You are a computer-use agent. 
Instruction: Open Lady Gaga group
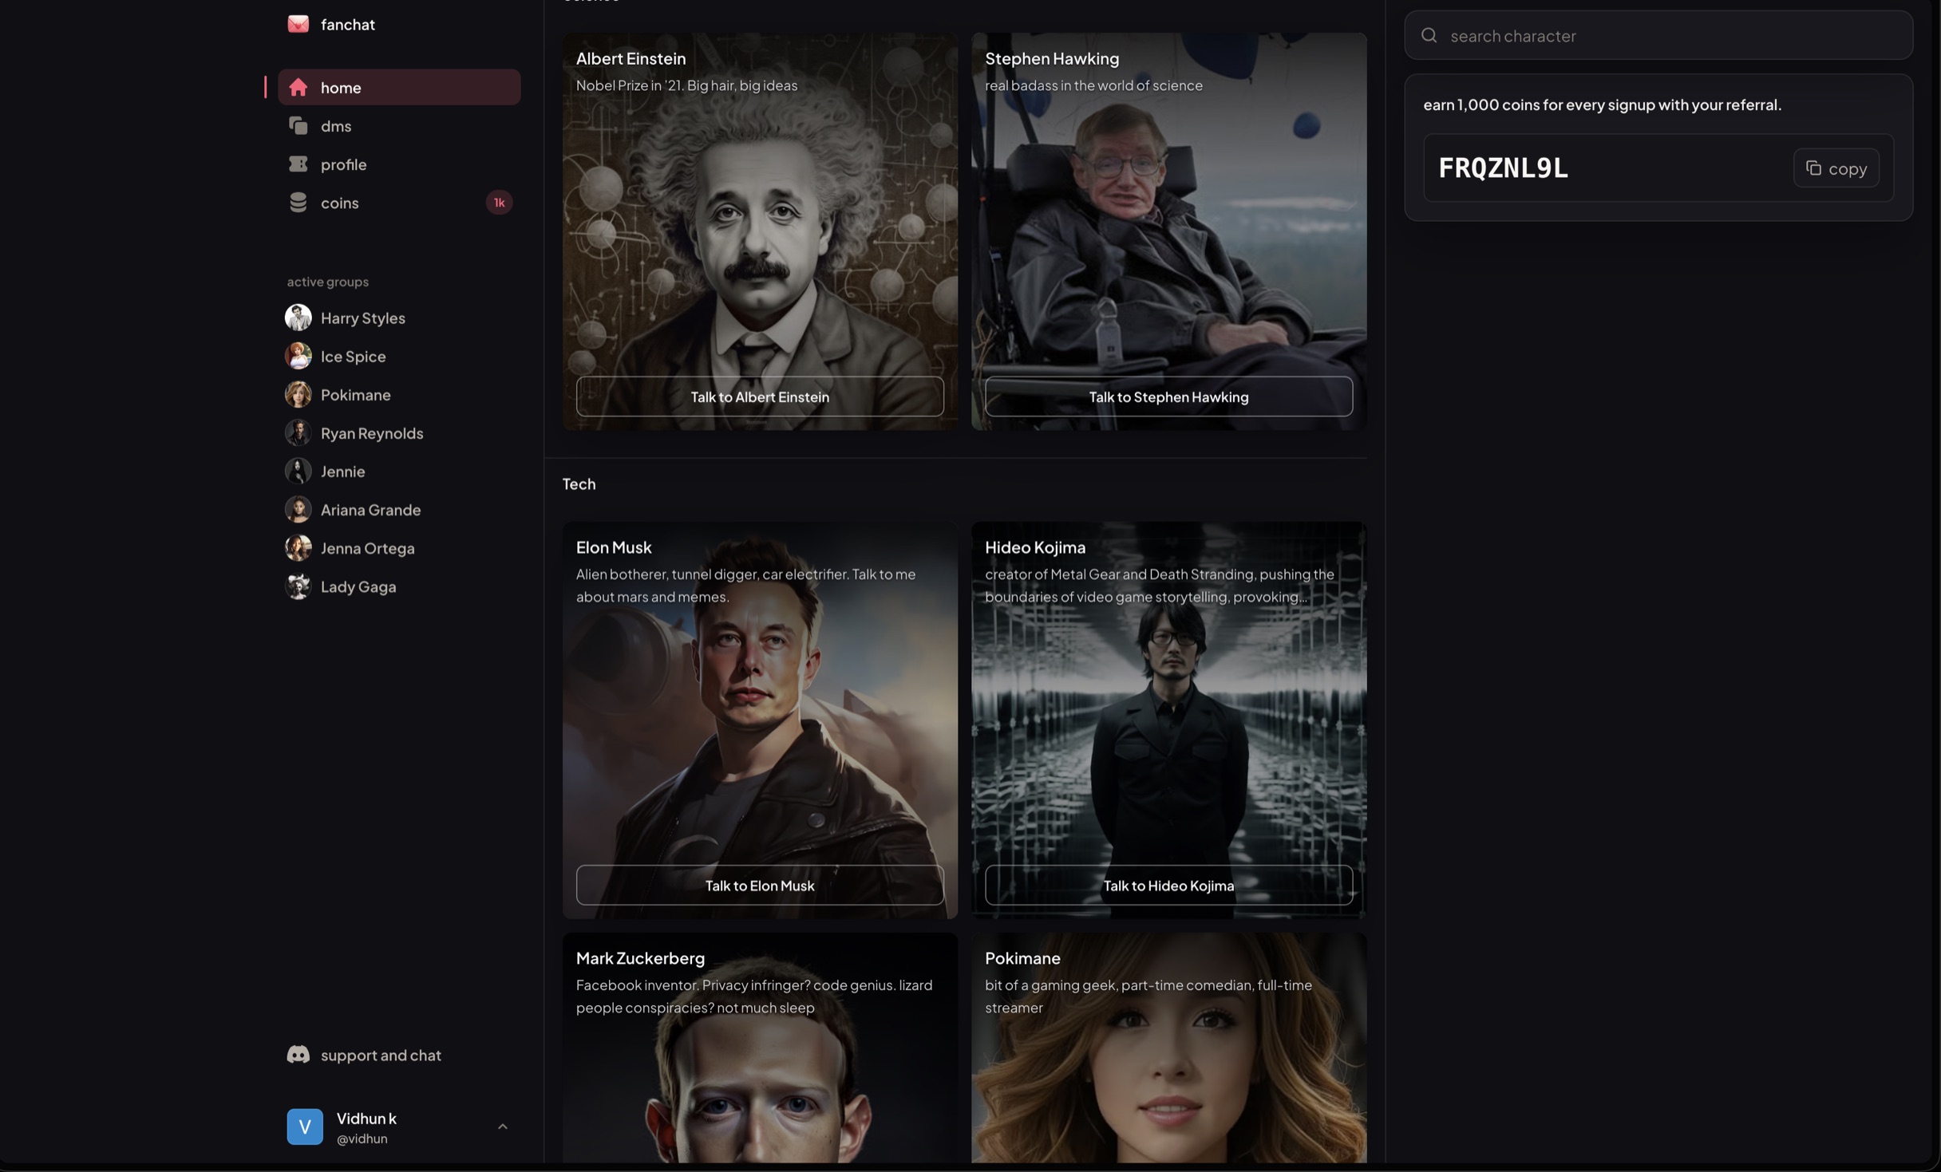coord(358,586)
